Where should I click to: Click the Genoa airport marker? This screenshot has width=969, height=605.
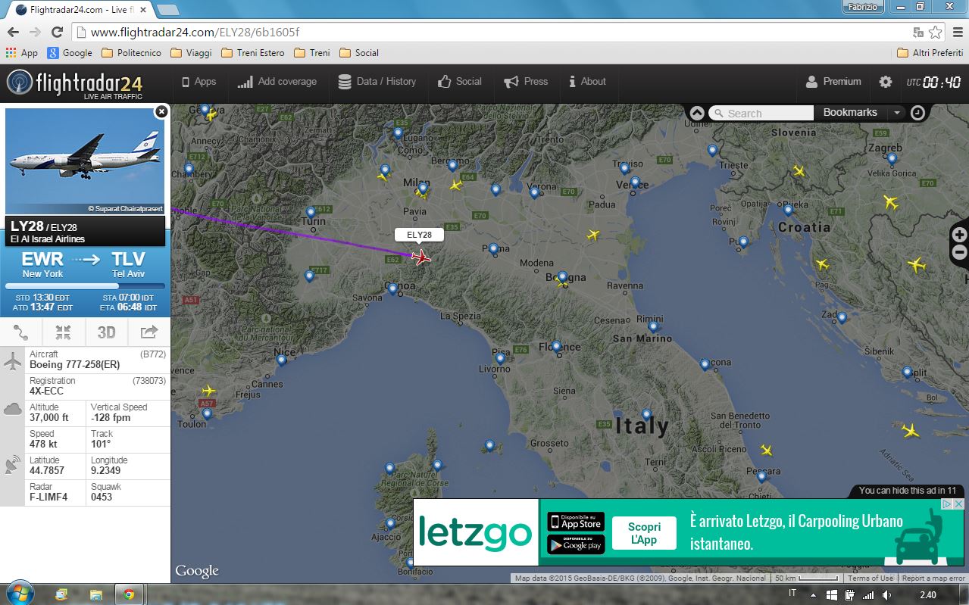pos(392,288)
